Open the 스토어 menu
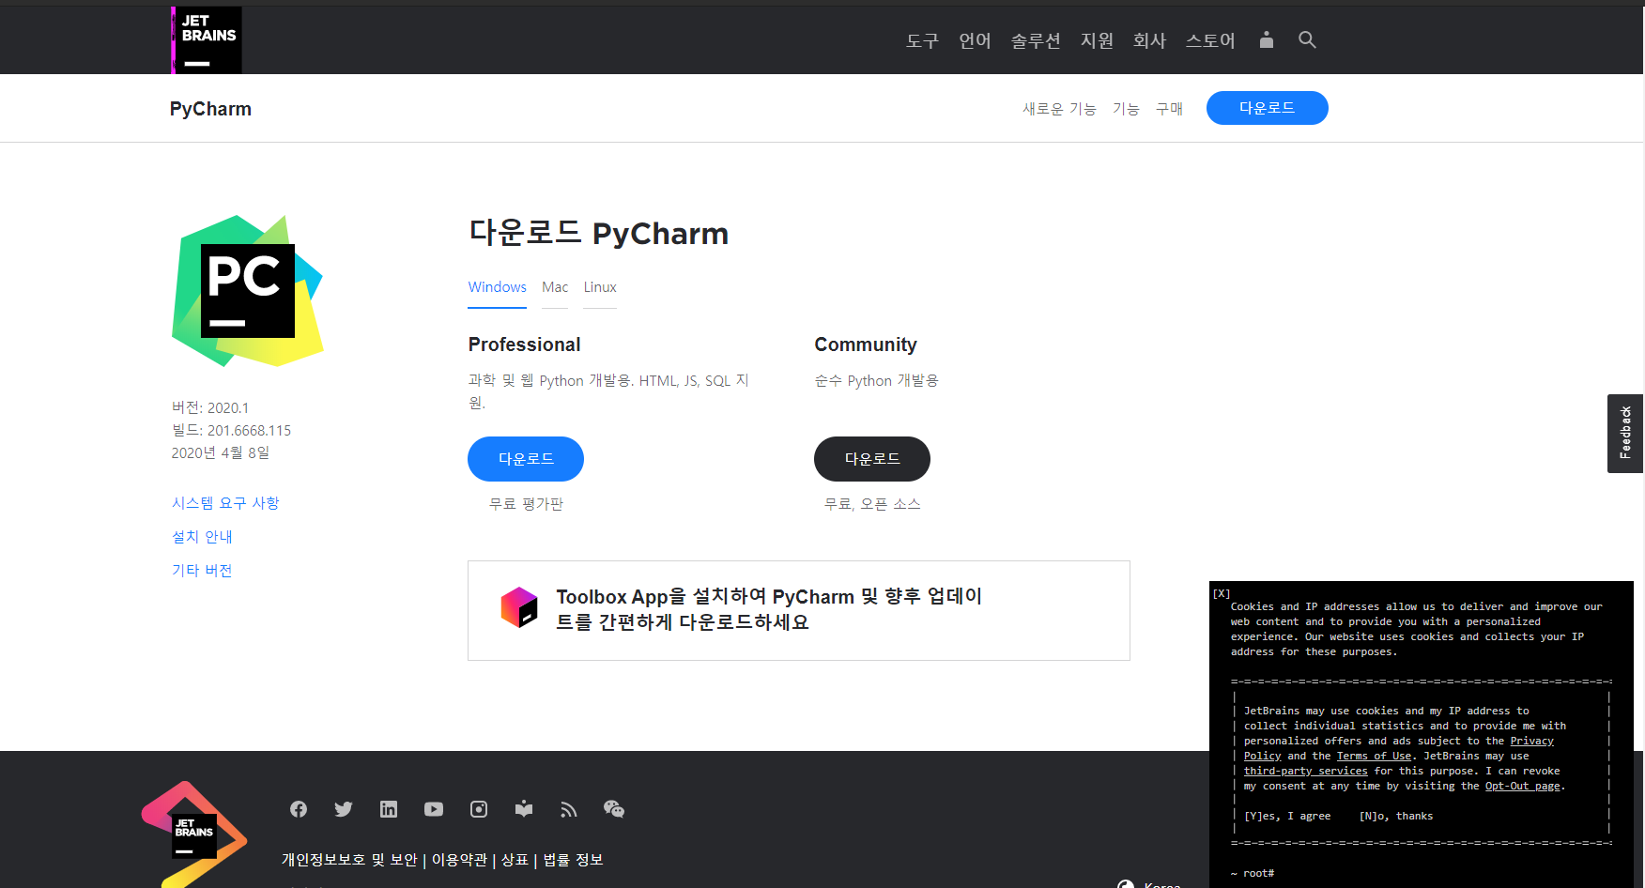This screenshot has height=888, width=1645. tap(1210, 40)
